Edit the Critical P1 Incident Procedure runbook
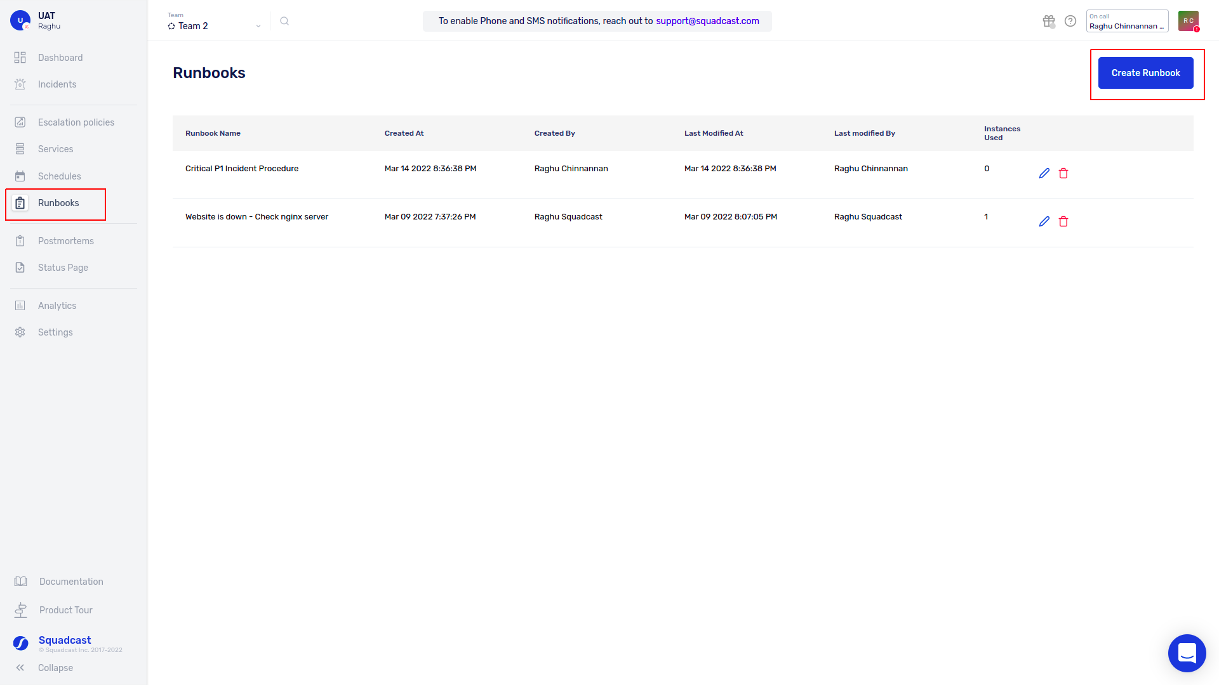The image size is (1219, 685). pyautogui.click(x=1044, y=173)
